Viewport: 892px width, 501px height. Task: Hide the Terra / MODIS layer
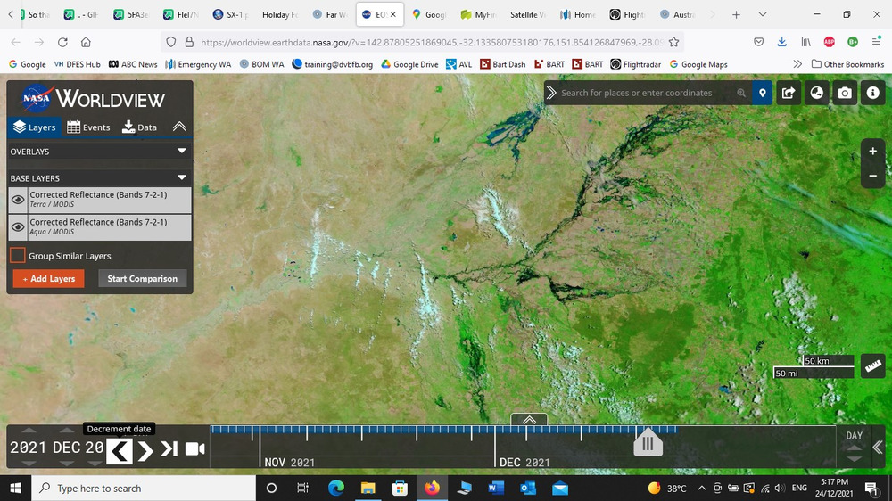pos(18,201)
